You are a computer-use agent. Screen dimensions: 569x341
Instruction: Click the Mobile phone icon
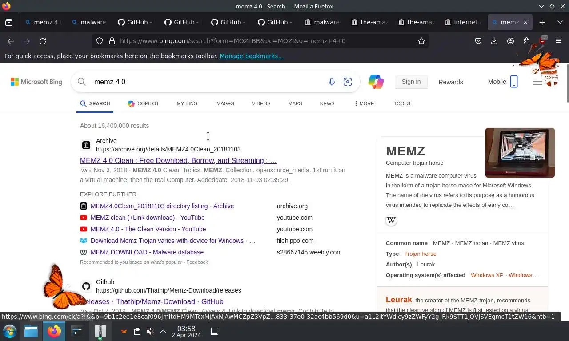(x=514, y=82)
